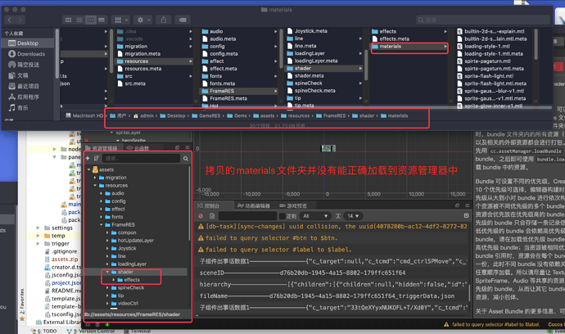Select the resources folder in Finder column
This screenshot has height=334, width=565.
[155, 61]
